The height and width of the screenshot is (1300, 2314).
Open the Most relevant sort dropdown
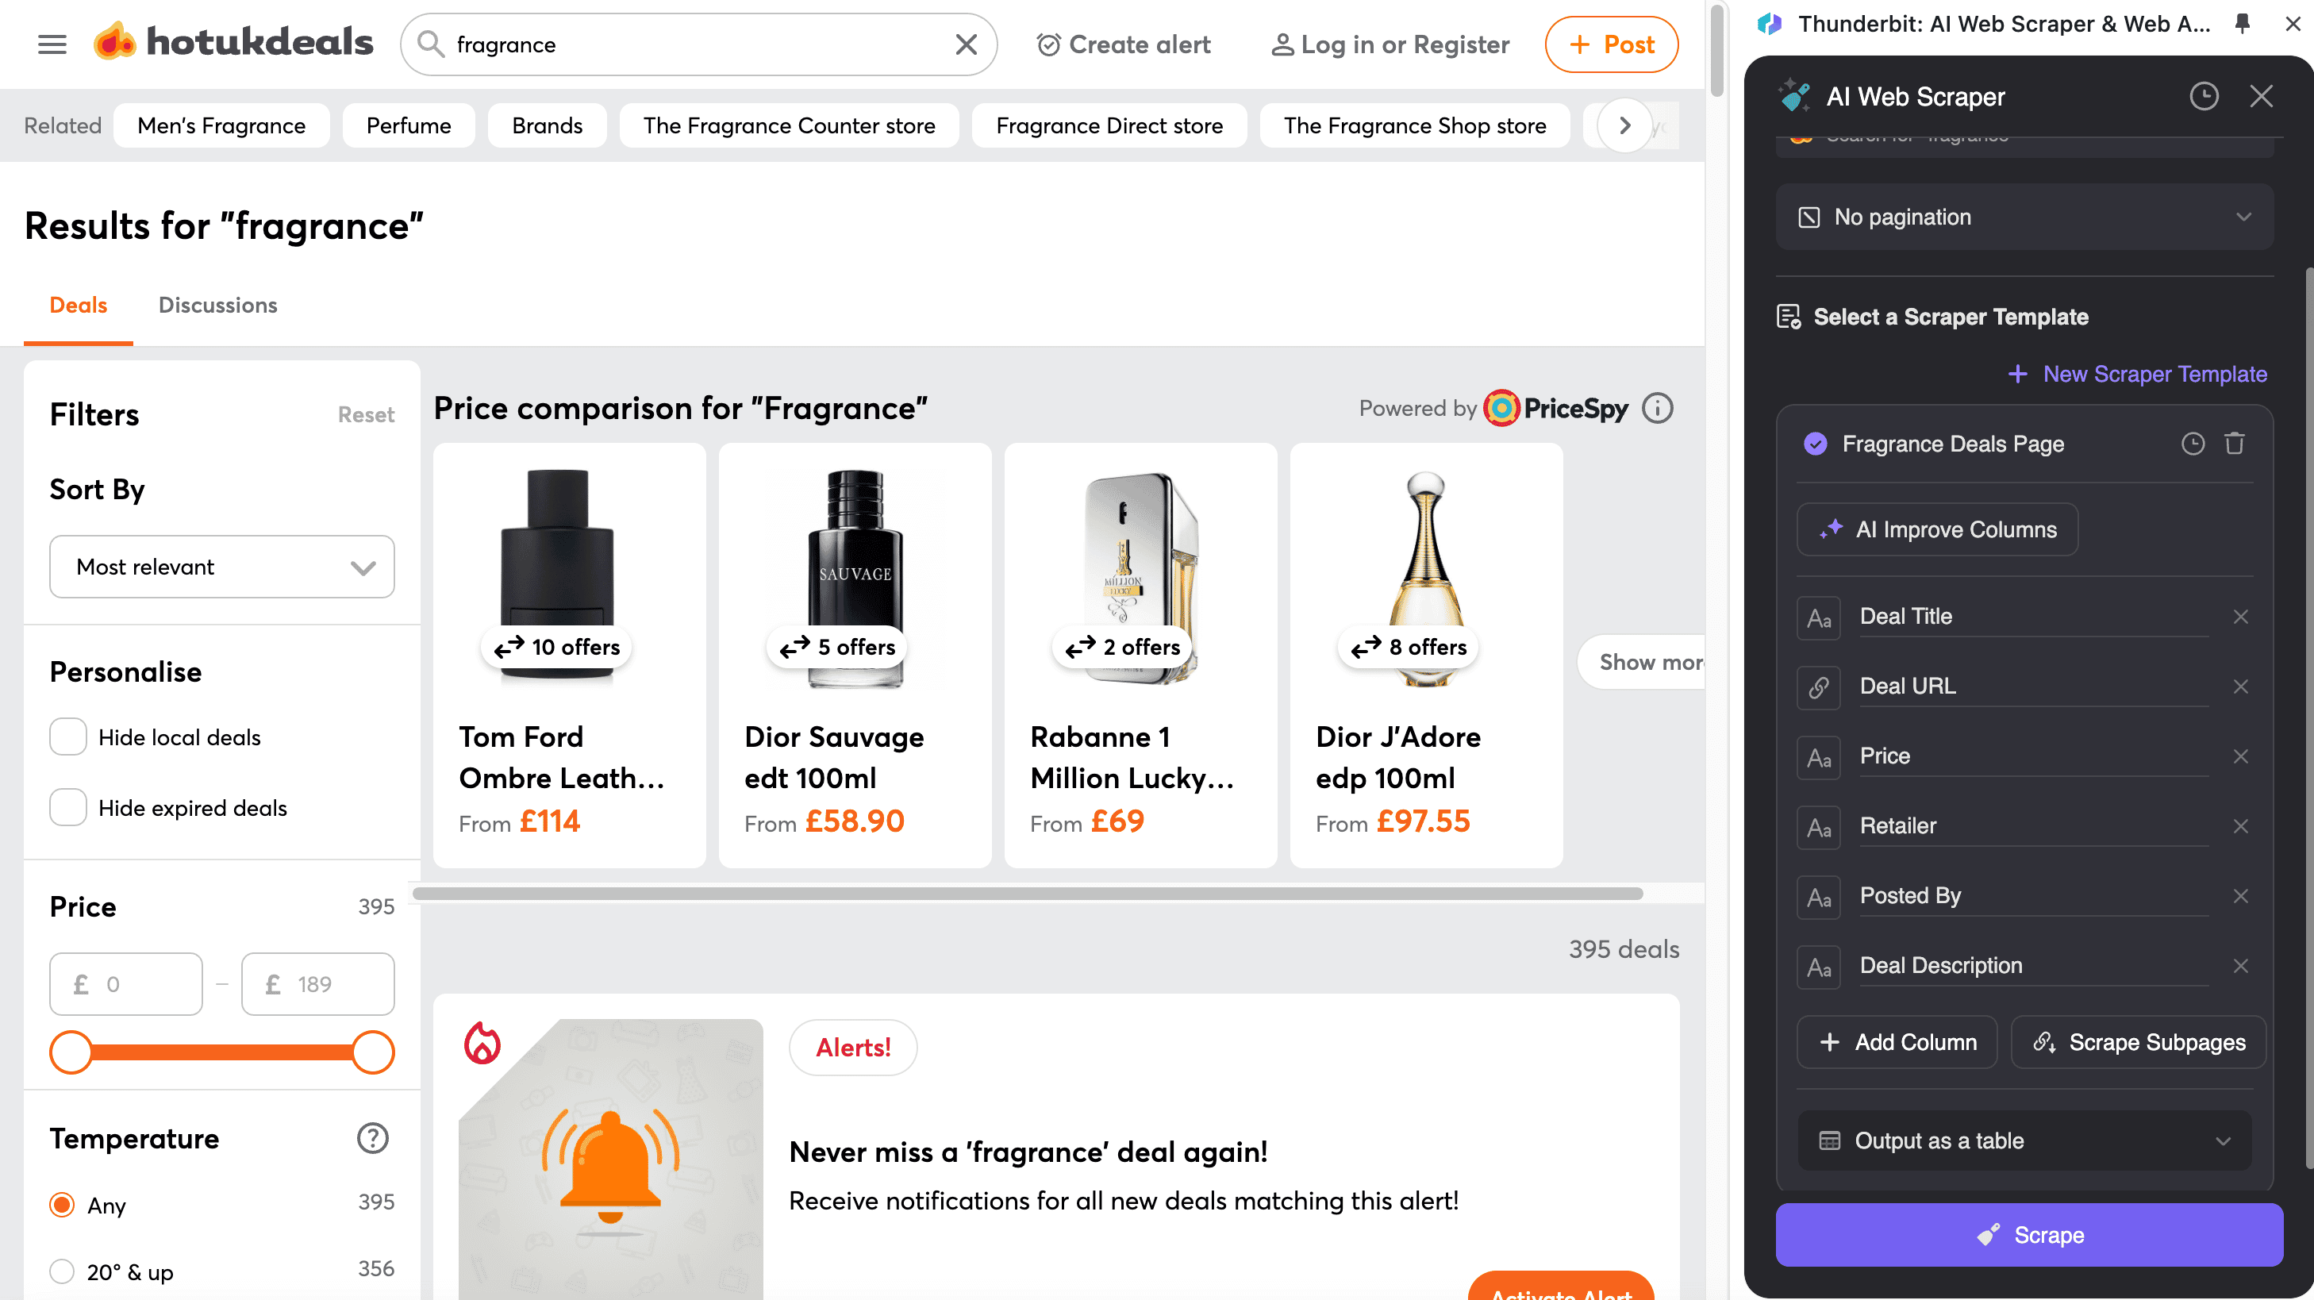222,567
